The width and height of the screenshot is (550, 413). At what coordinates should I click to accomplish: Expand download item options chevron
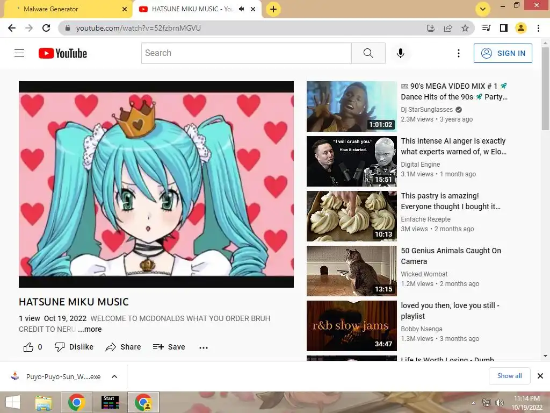pyautogui.click(x=114, y=376)
